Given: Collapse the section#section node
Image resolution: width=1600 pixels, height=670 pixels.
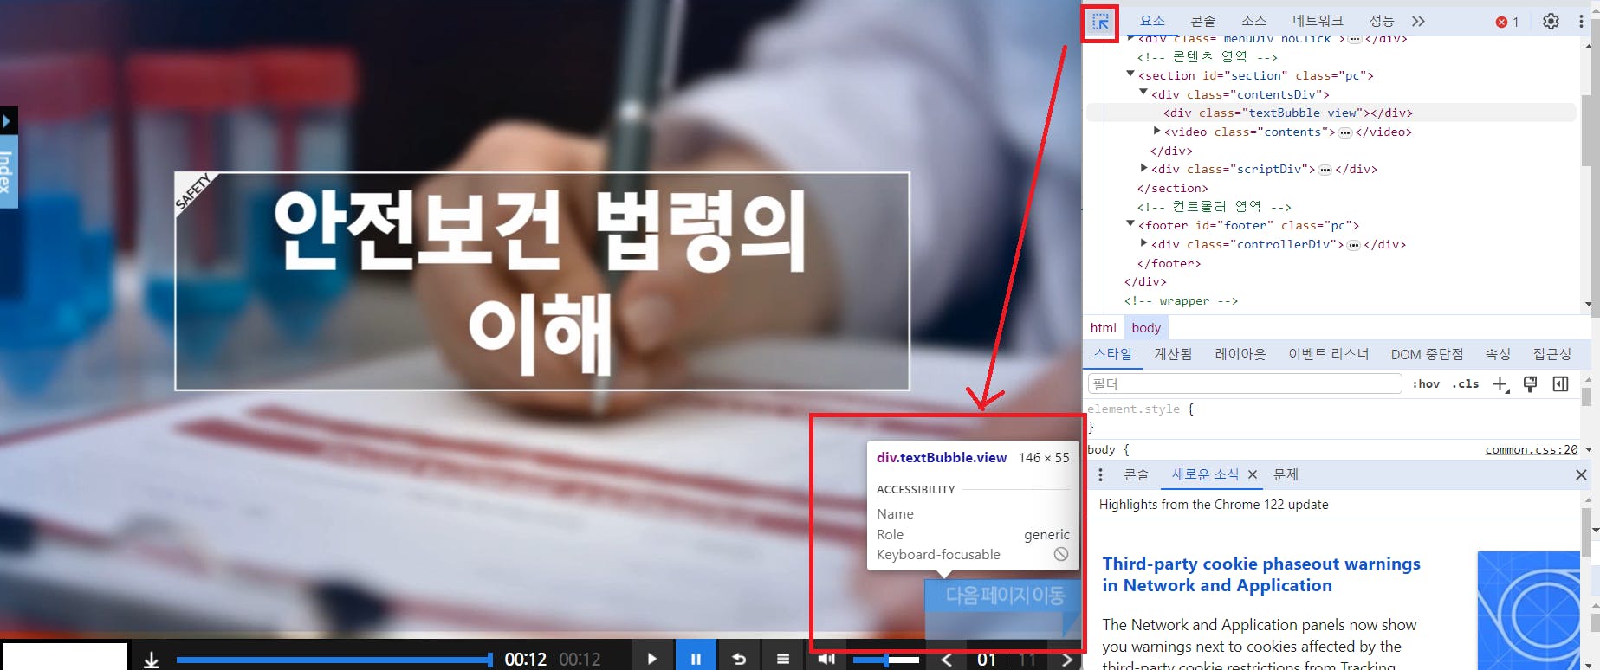Looking at the screenshot, I should coord(1130,74).
